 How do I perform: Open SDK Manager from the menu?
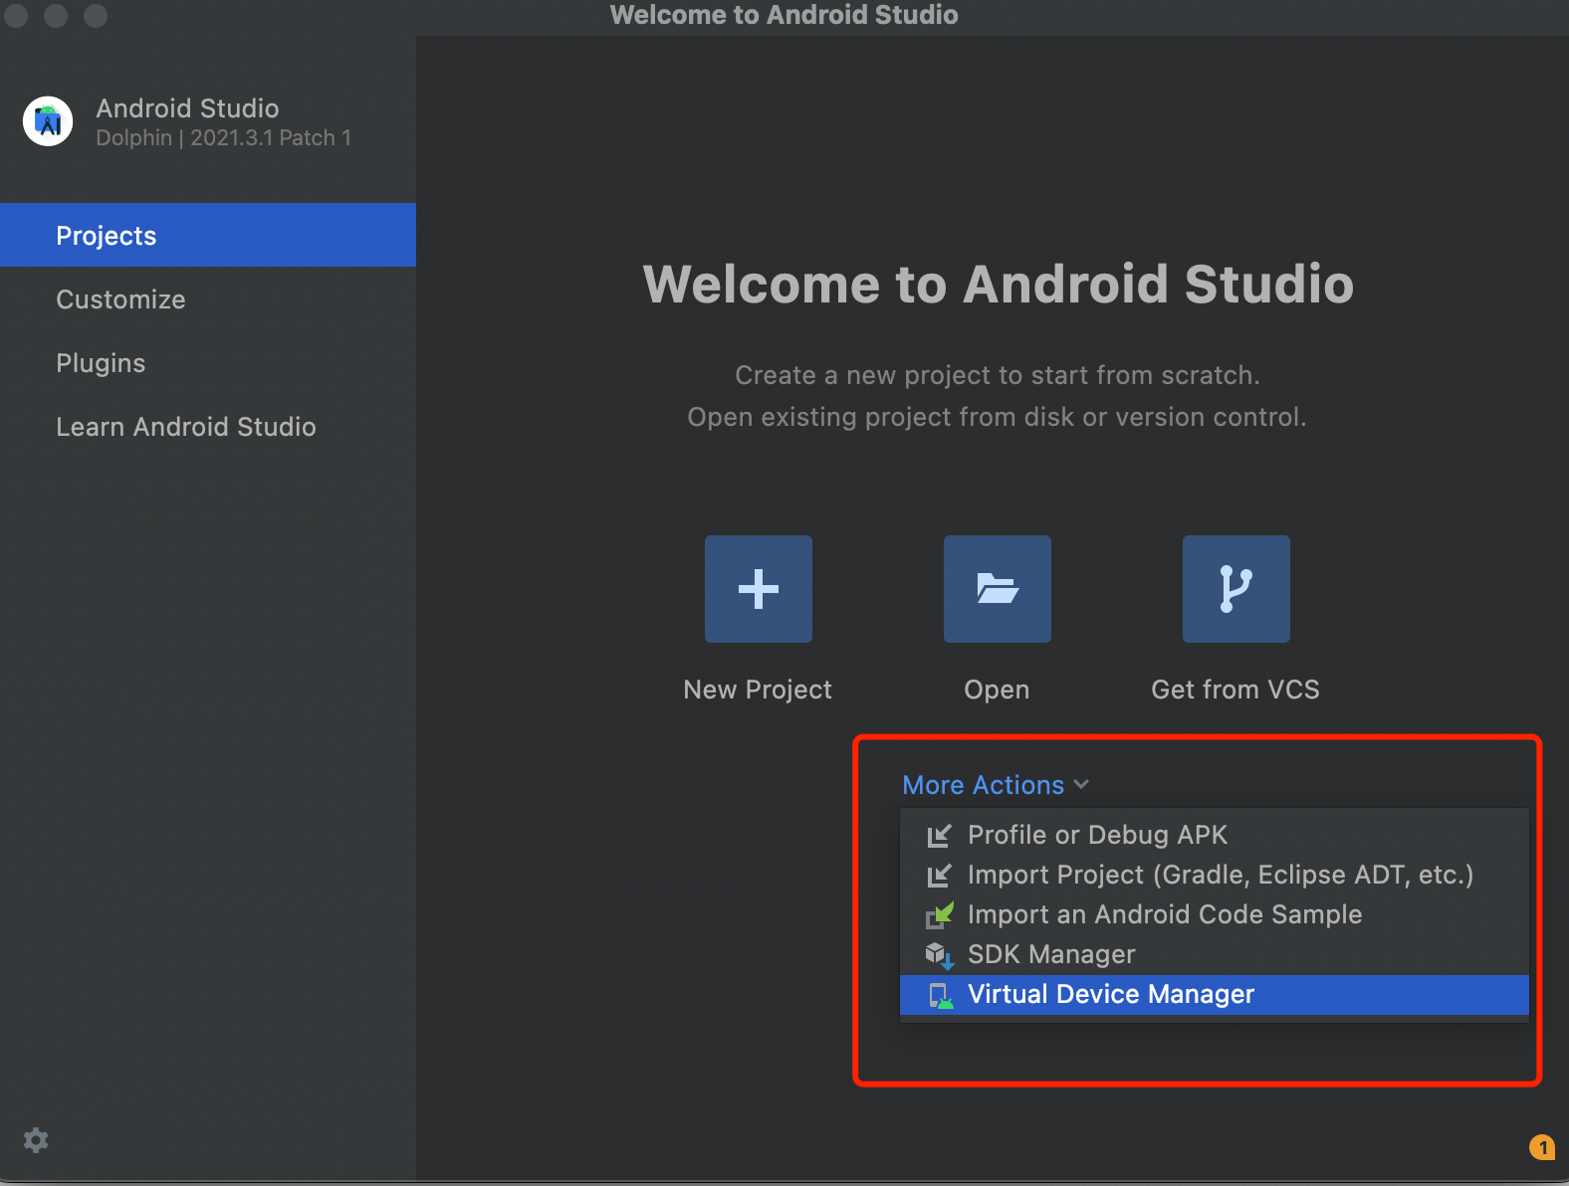point(1214,954)
